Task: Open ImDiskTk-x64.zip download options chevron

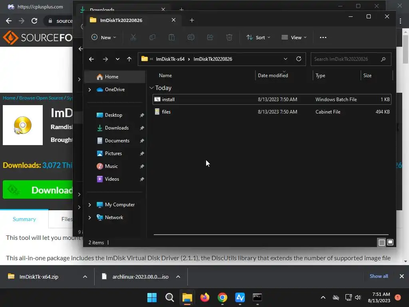Action: [85, 277]
